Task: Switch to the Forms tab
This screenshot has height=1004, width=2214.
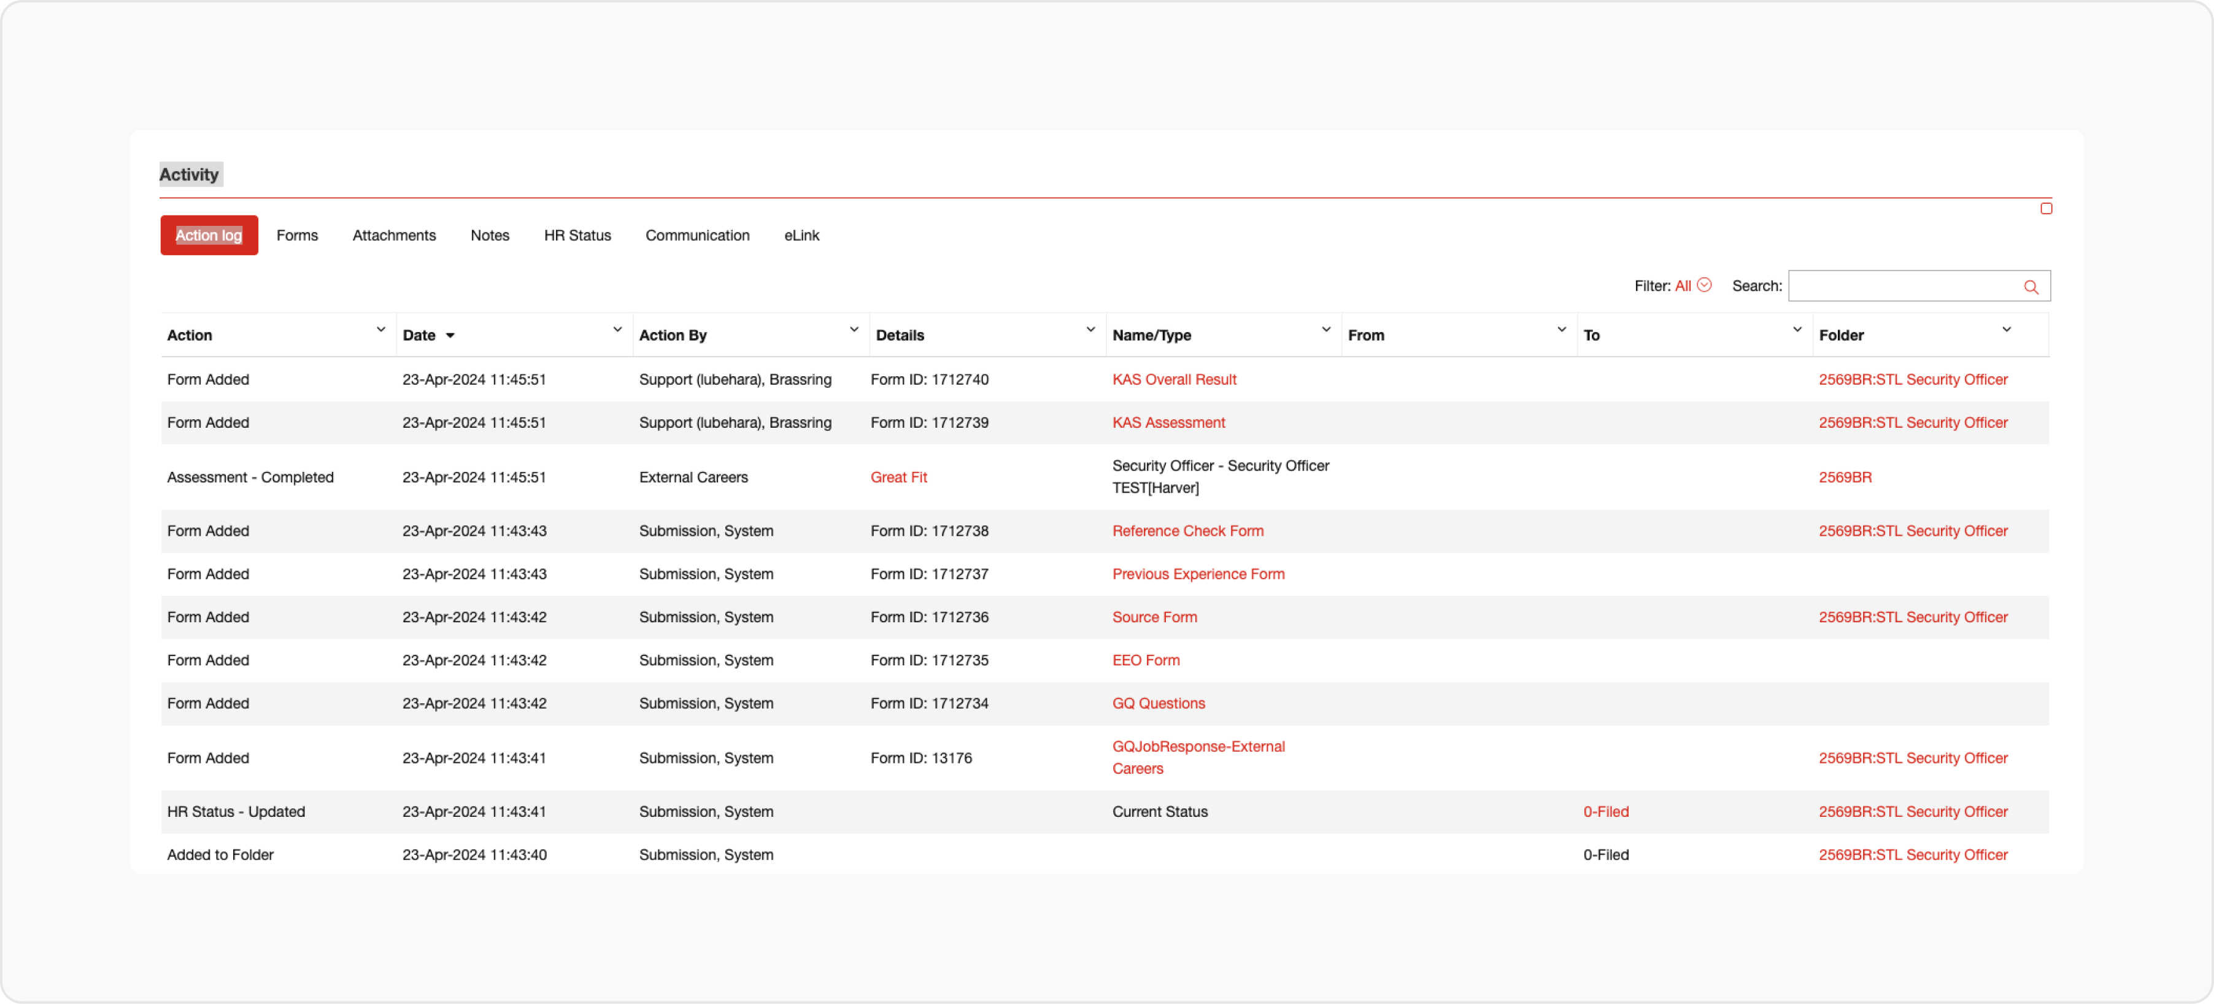Action: coord(298,236)
